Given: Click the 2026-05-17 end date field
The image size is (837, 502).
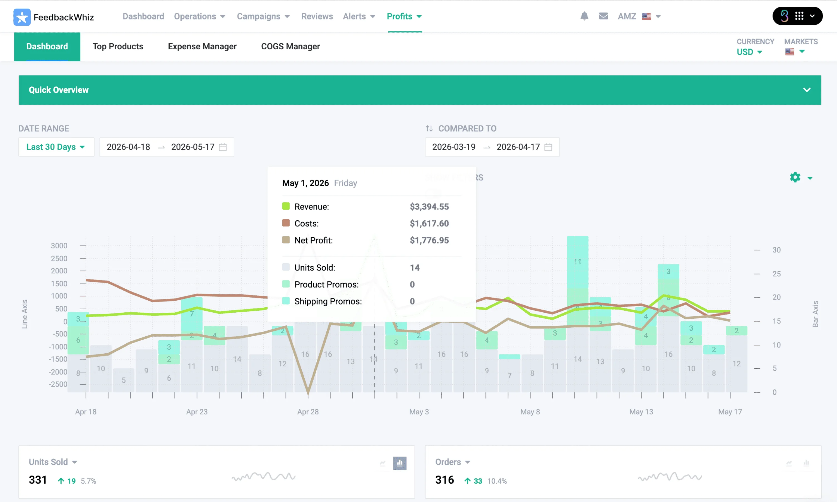Looking at the screenshot, I should [193, 147].
